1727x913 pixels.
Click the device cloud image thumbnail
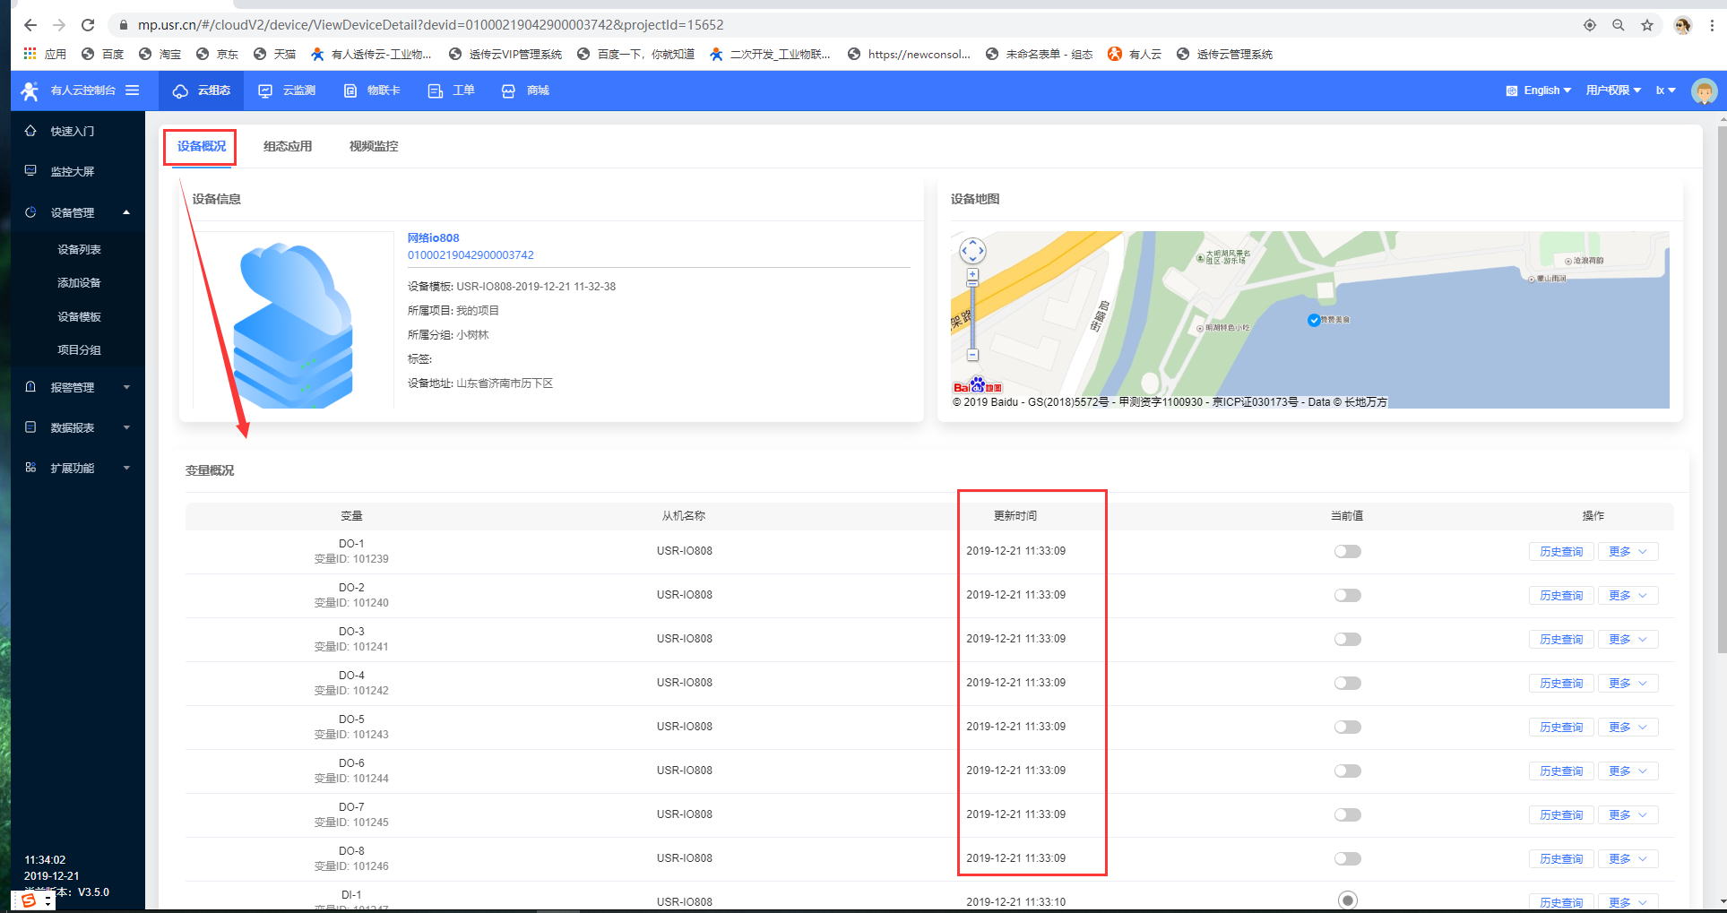pos(293,320)
